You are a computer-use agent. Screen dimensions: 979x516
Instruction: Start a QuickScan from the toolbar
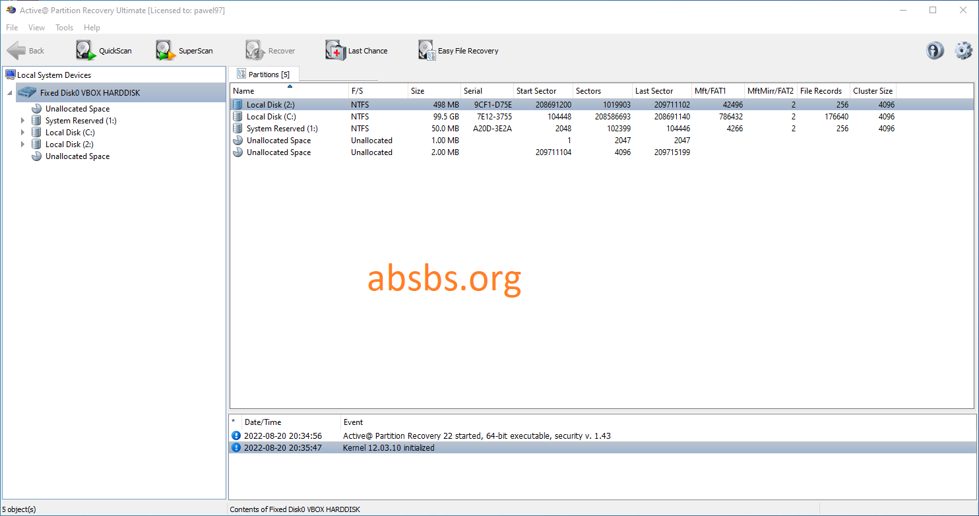104,51
